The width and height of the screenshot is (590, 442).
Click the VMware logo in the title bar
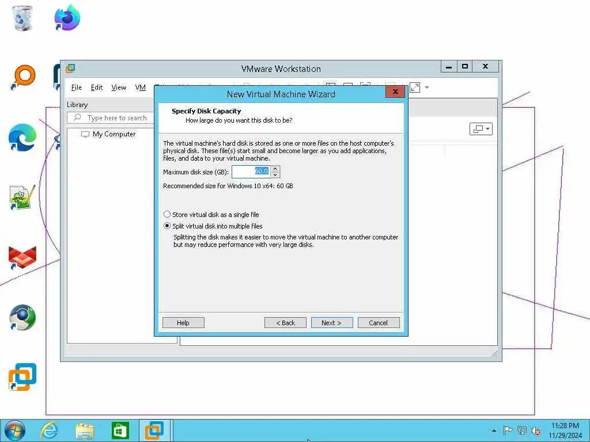70,68
